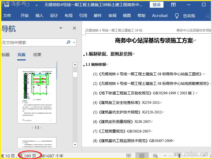Click line (5) JGJ120-2012 reference
The height and width of the screenshot is (159, 212).
coord(127,112)
